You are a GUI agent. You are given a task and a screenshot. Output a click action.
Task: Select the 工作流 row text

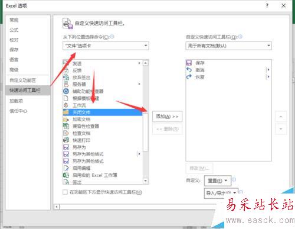point(79,105)
